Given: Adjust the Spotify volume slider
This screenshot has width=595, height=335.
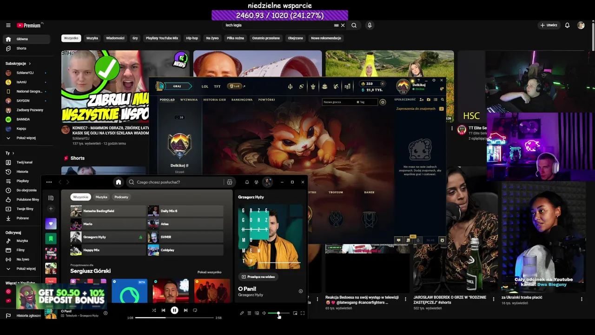Looking at the screenshot, I should pyautogui.click(x=278, y=313).
